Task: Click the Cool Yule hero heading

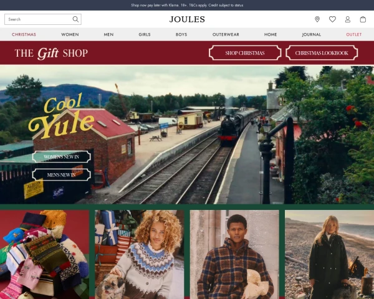Action: click(x=61, y=116)
